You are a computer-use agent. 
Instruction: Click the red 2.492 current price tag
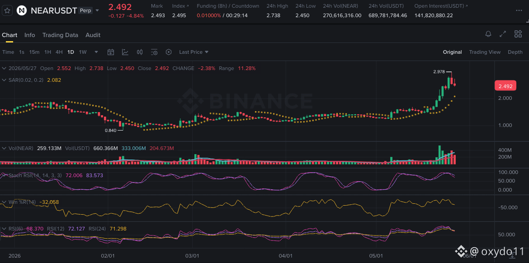click(505, 86)
